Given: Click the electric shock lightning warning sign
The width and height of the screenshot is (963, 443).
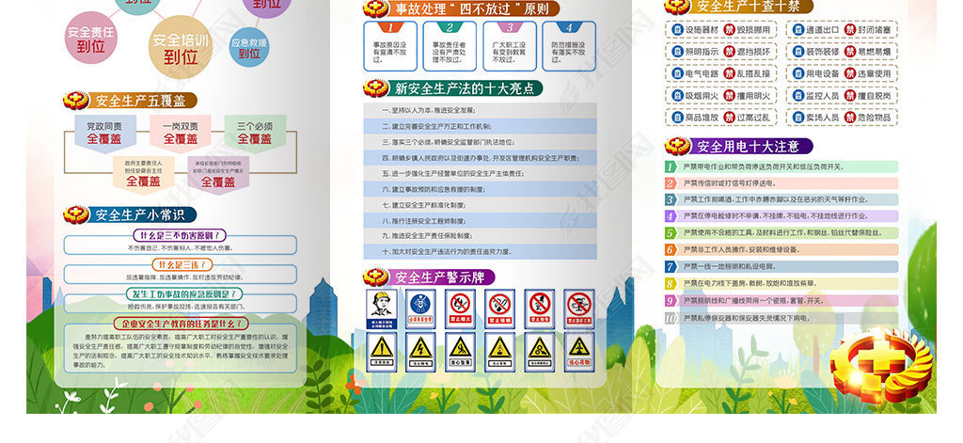Looking at the screenshot, I should [420, 351].
